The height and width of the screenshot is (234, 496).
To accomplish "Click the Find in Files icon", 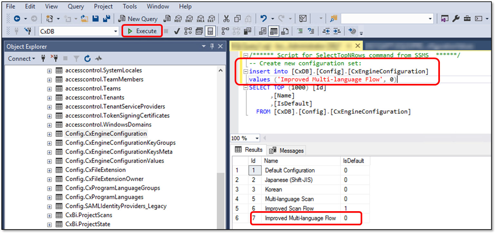I will point(333,19).
